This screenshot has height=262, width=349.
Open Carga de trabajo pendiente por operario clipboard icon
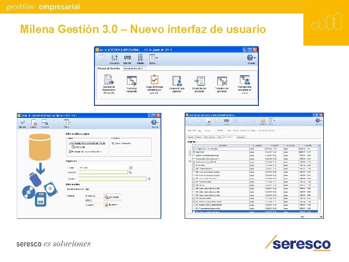point(154,80)
